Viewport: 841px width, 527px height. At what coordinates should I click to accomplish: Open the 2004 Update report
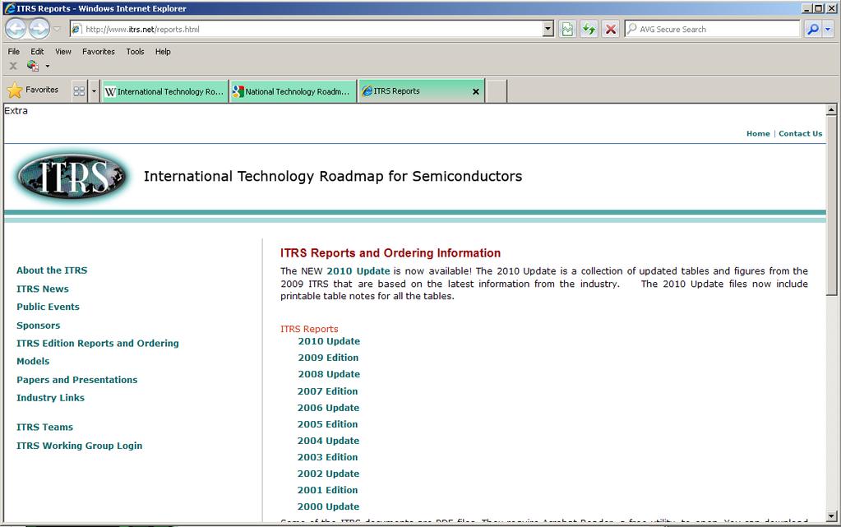(328, 441)
